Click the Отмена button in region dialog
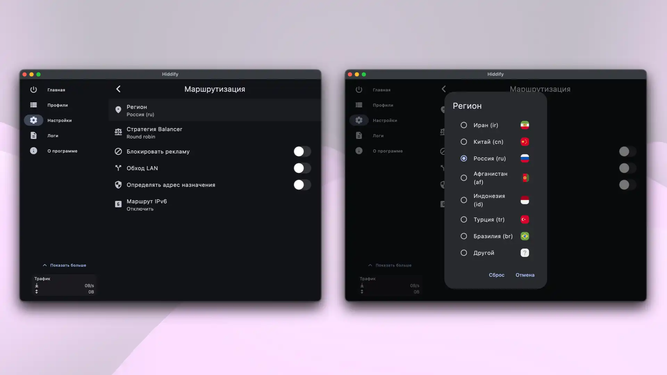Viewport: 667px width, 375px height. [525, 275]
